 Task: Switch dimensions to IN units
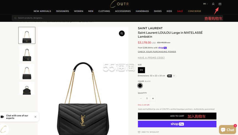coord(174,76)
